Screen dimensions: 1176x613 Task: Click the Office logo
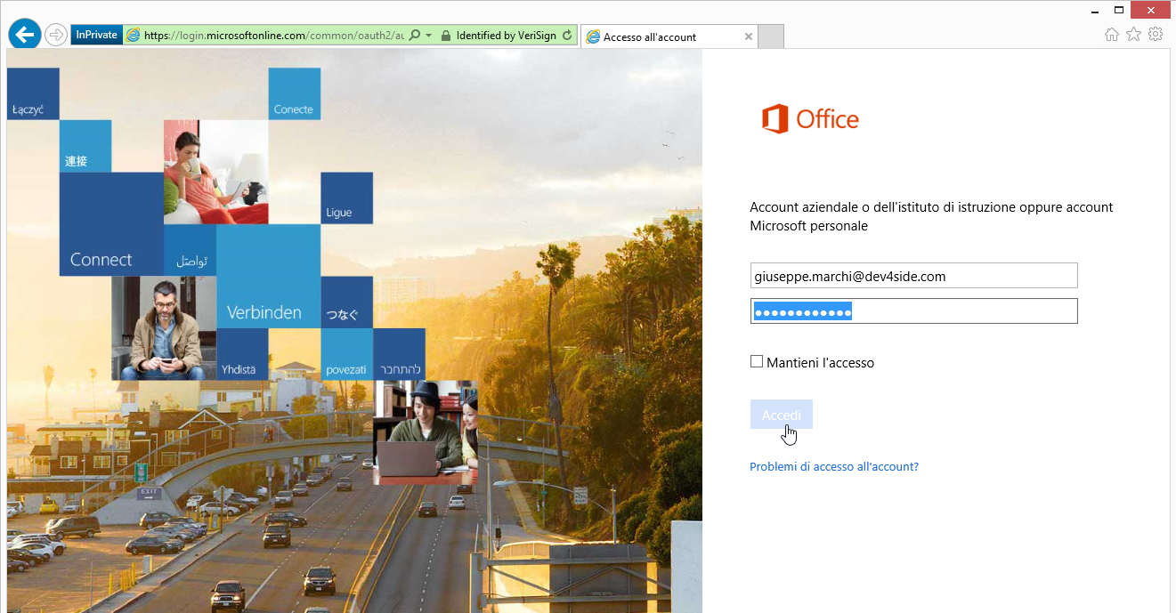click(810, 119)
